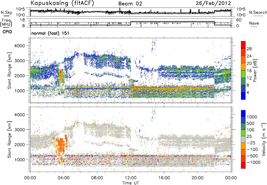This screenshot has height=185, width=267.
Task: Click the 'Power [dB]' colorbar label
Action: 255,70
